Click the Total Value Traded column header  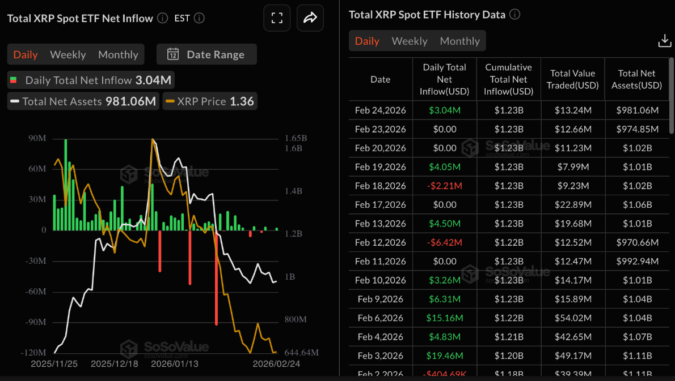(572, 79)
